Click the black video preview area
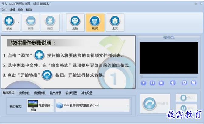The width and height of the screenshot is (204, 124). tap(169, 58)
